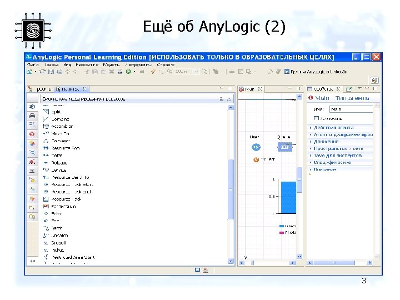Toggle the Исключить checkbox

316,118
